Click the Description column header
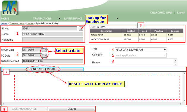Image resolution: width=187 pixels, height=112 pixels. click(106, 31)
